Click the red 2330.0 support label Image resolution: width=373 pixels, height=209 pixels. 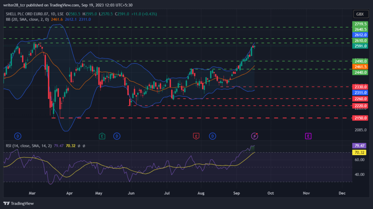click(x=360, y=87)
